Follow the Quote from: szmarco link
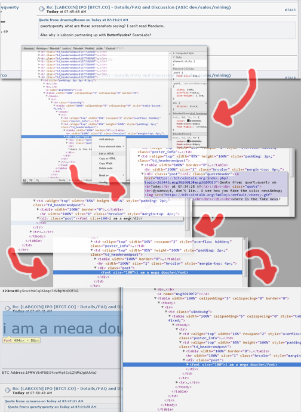 44,401
